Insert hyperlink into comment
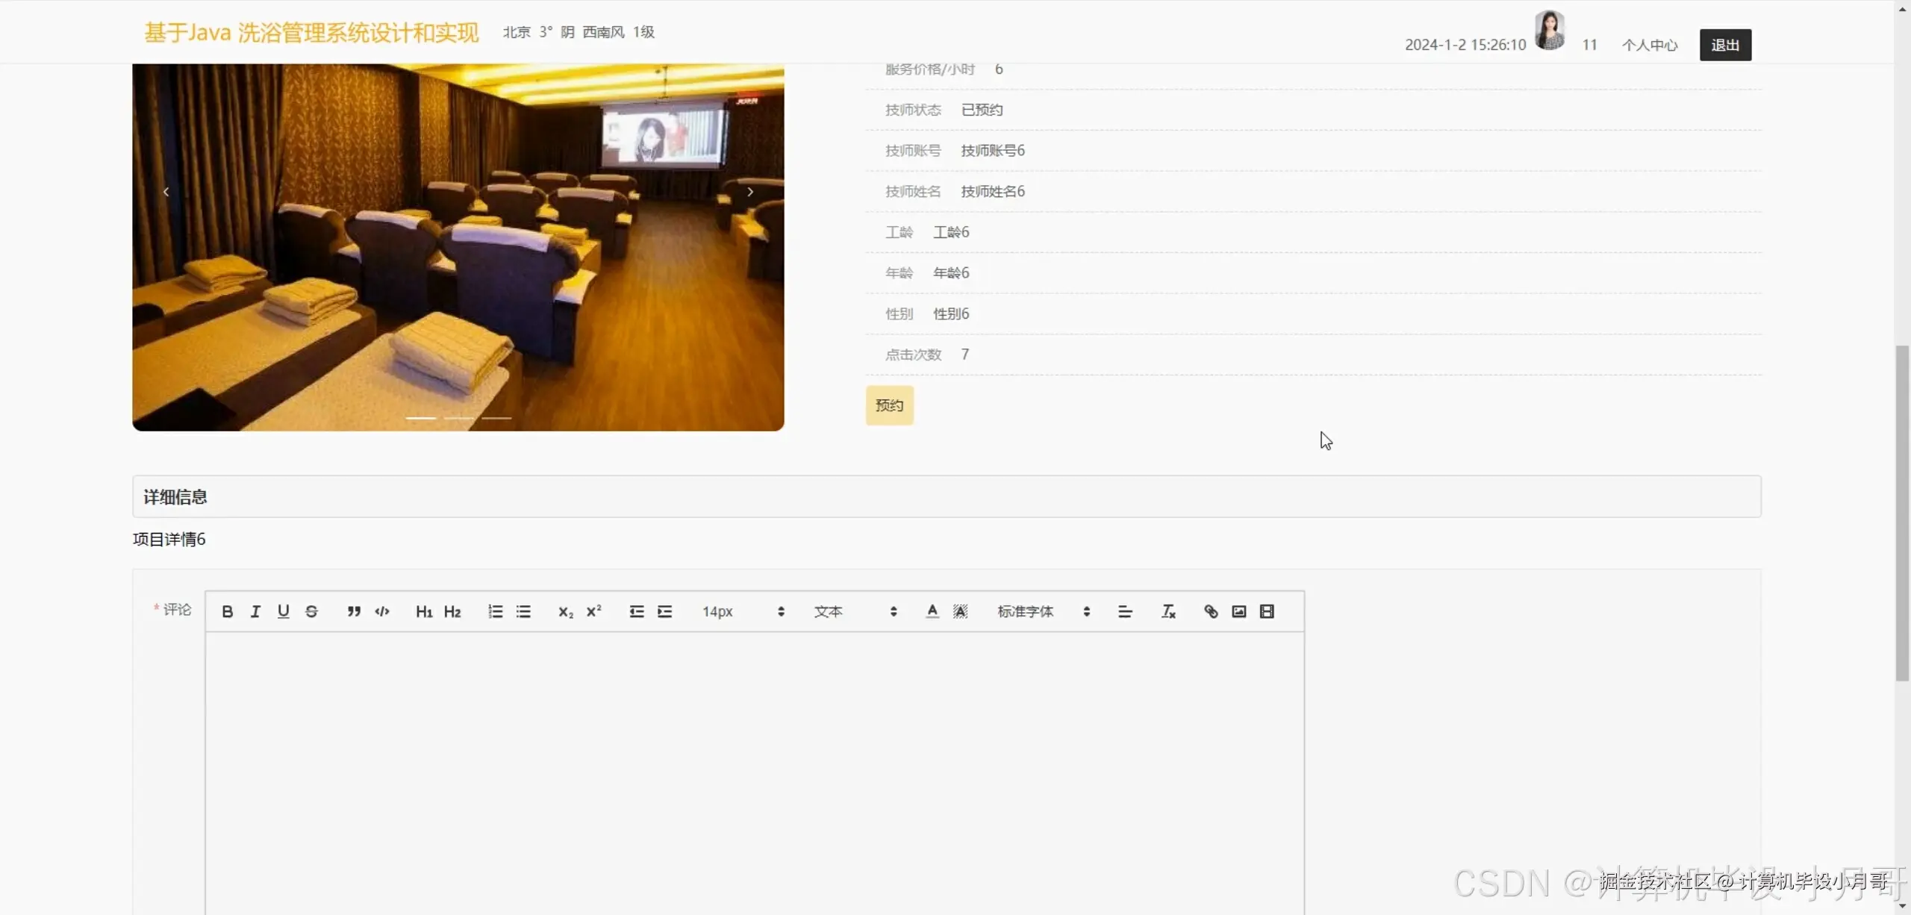The height and width of the screenshot is (915, 1911). click(x=1211, y=611)
